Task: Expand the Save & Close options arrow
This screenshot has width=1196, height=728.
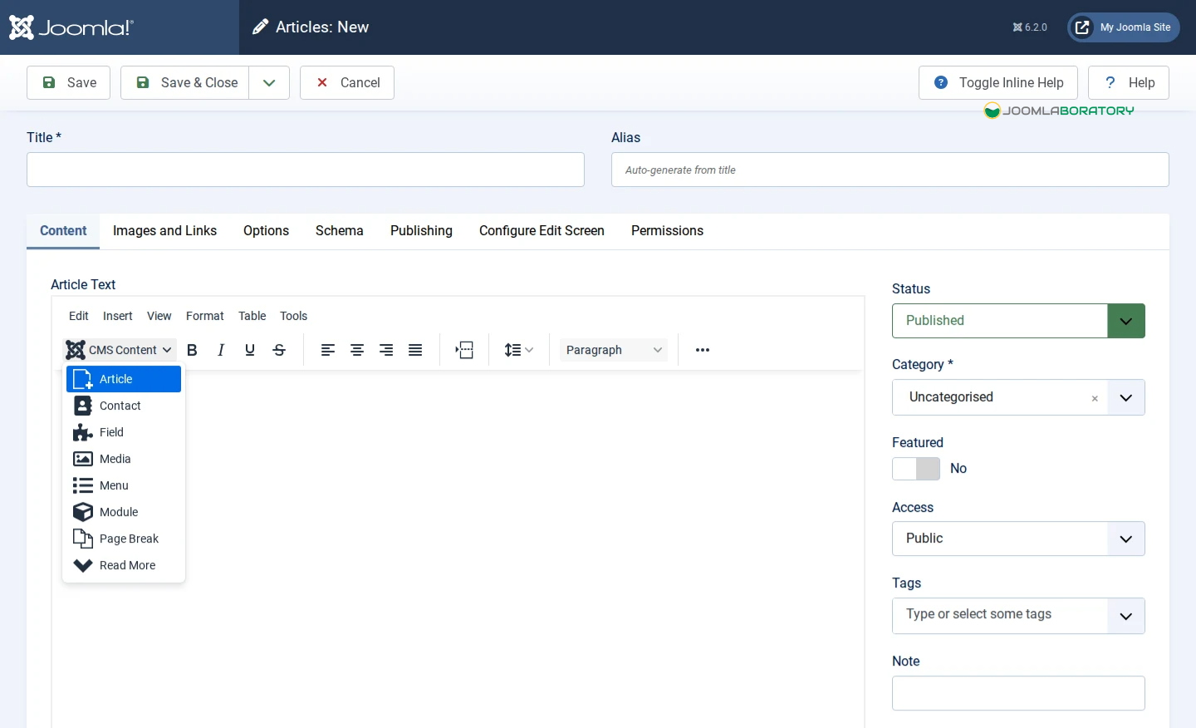Action: [x=269, y=82]
